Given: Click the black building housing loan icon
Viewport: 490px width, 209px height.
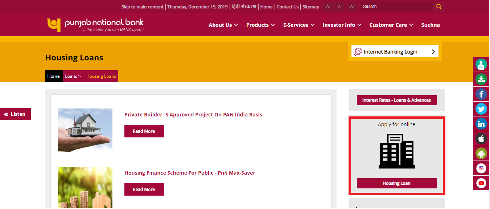Looking at the screenshot, I should 396,151.
